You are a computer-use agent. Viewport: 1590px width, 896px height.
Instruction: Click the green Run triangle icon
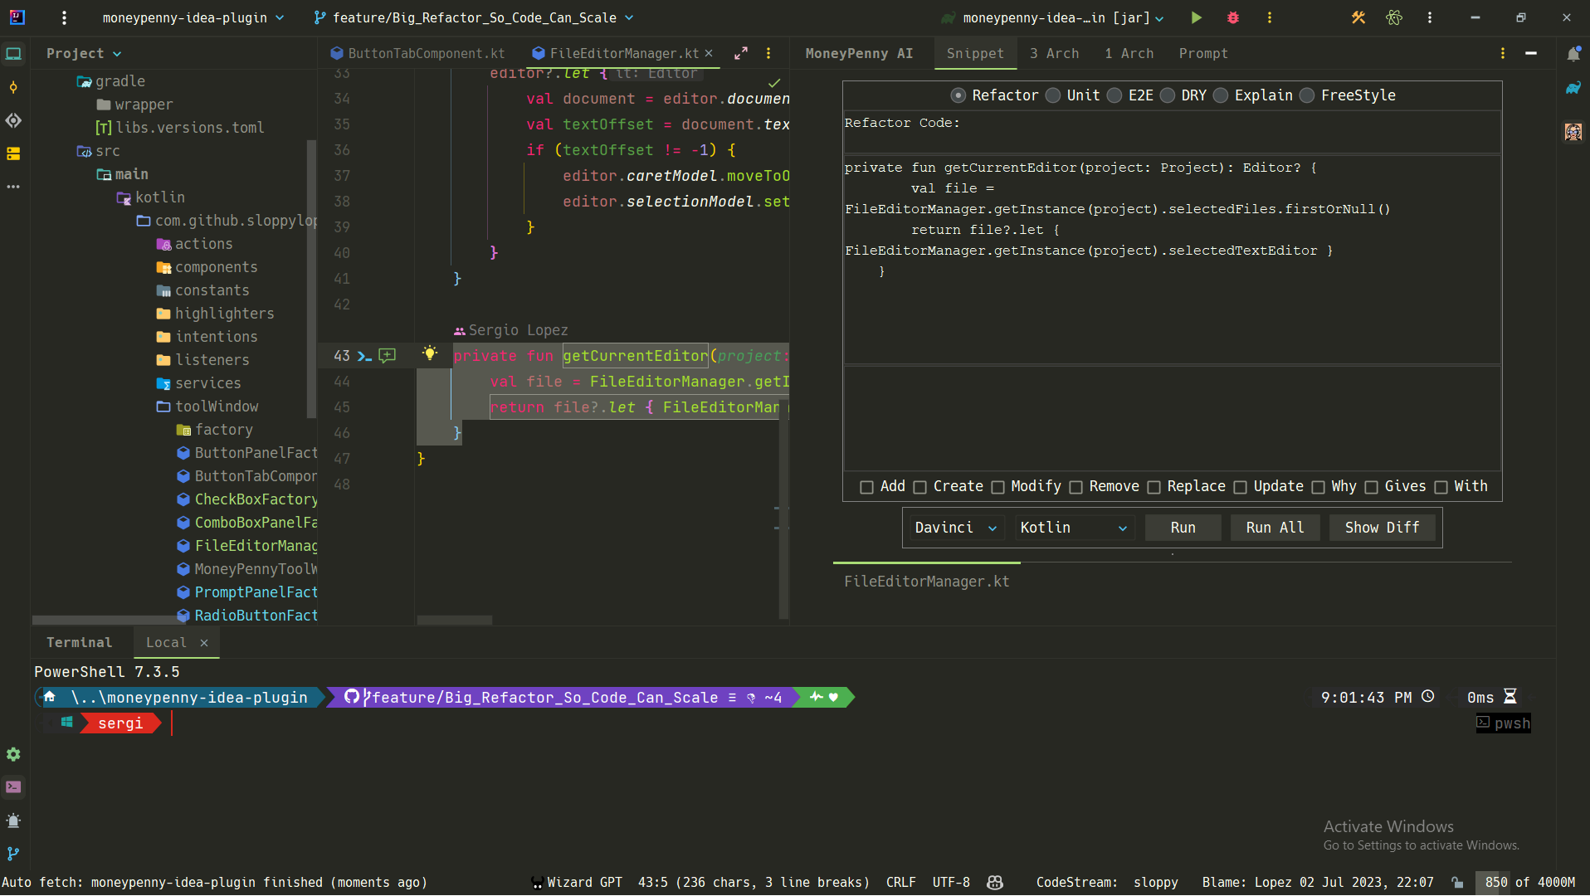pyautogui.click(x=1196, y=17)
